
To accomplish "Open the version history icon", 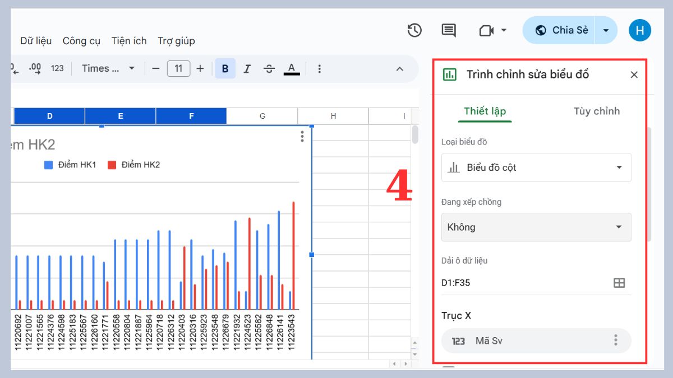I will pos(414,31).
